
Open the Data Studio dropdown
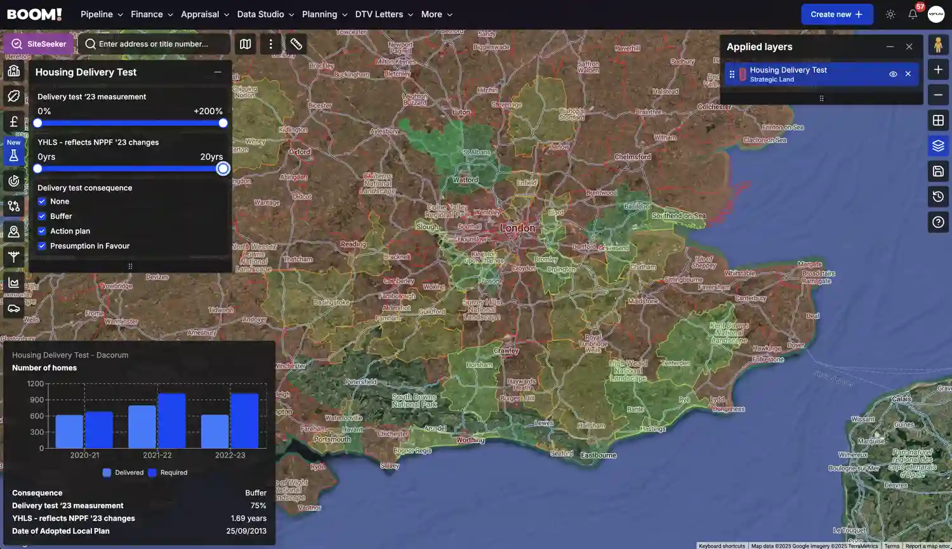[x=265, y=14]
